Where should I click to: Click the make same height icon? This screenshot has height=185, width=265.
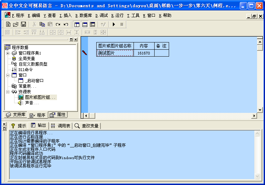click(x=96, y=32)
